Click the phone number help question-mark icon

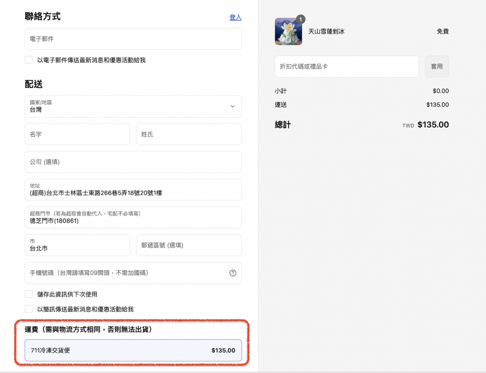click(233, 273)
